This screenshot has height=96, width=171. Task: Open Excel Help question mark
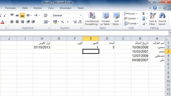pos(155,8)
